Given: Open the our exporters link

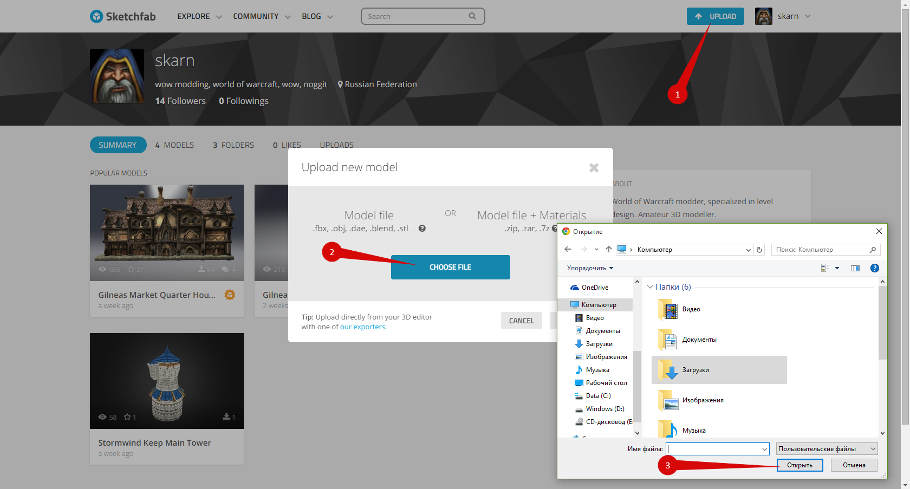Looking at the screenshot, I should (362, 327).
